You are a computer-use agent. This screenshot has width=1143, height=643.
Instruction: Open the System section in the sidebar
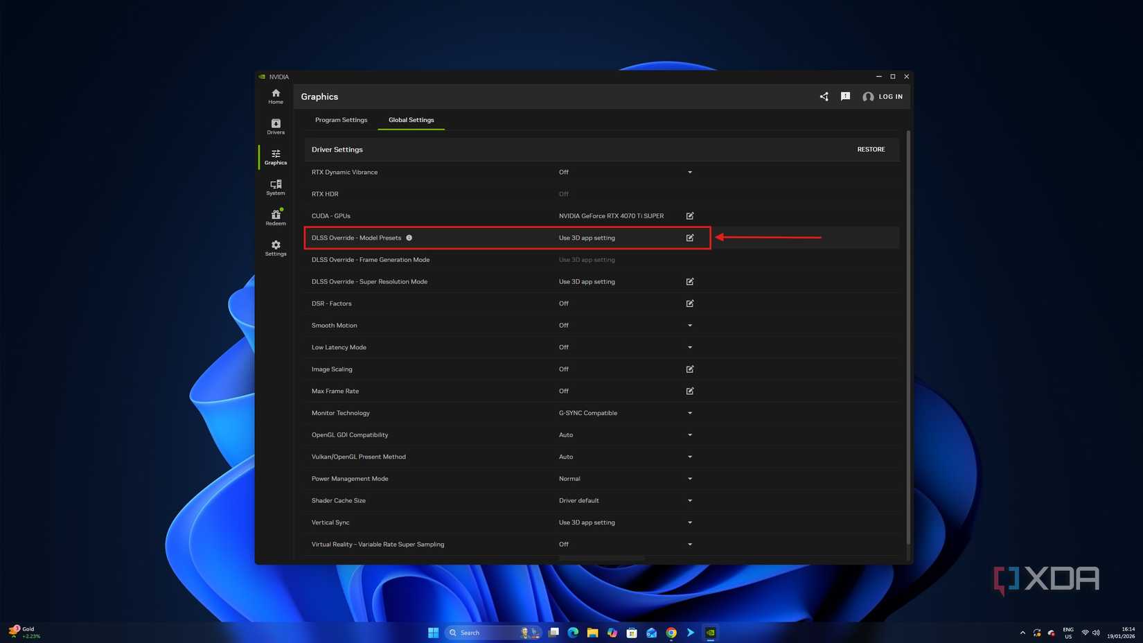(275, 188)
